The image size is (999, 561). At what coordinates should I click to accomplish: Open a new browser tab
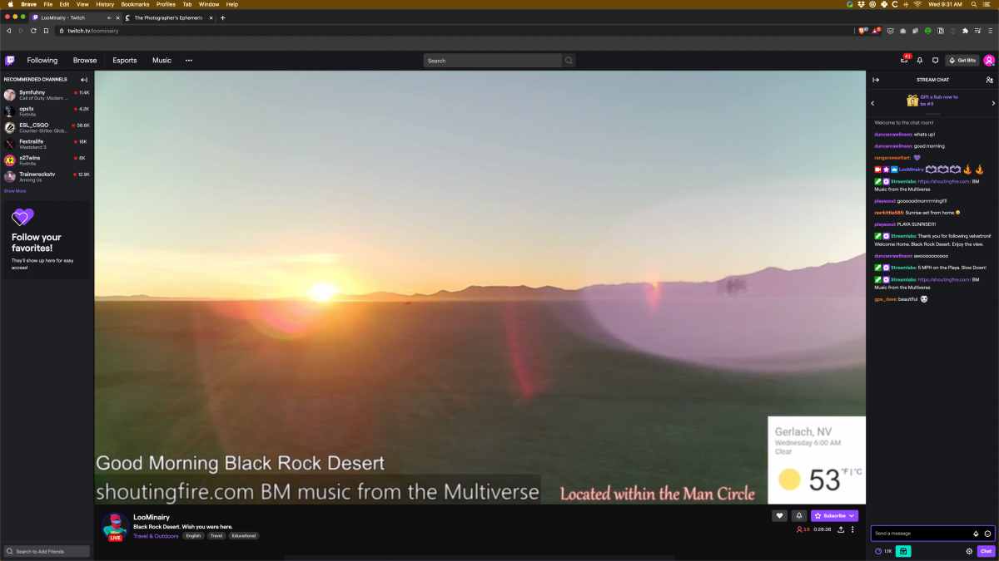pyautogui.click(x=222, y=17)
